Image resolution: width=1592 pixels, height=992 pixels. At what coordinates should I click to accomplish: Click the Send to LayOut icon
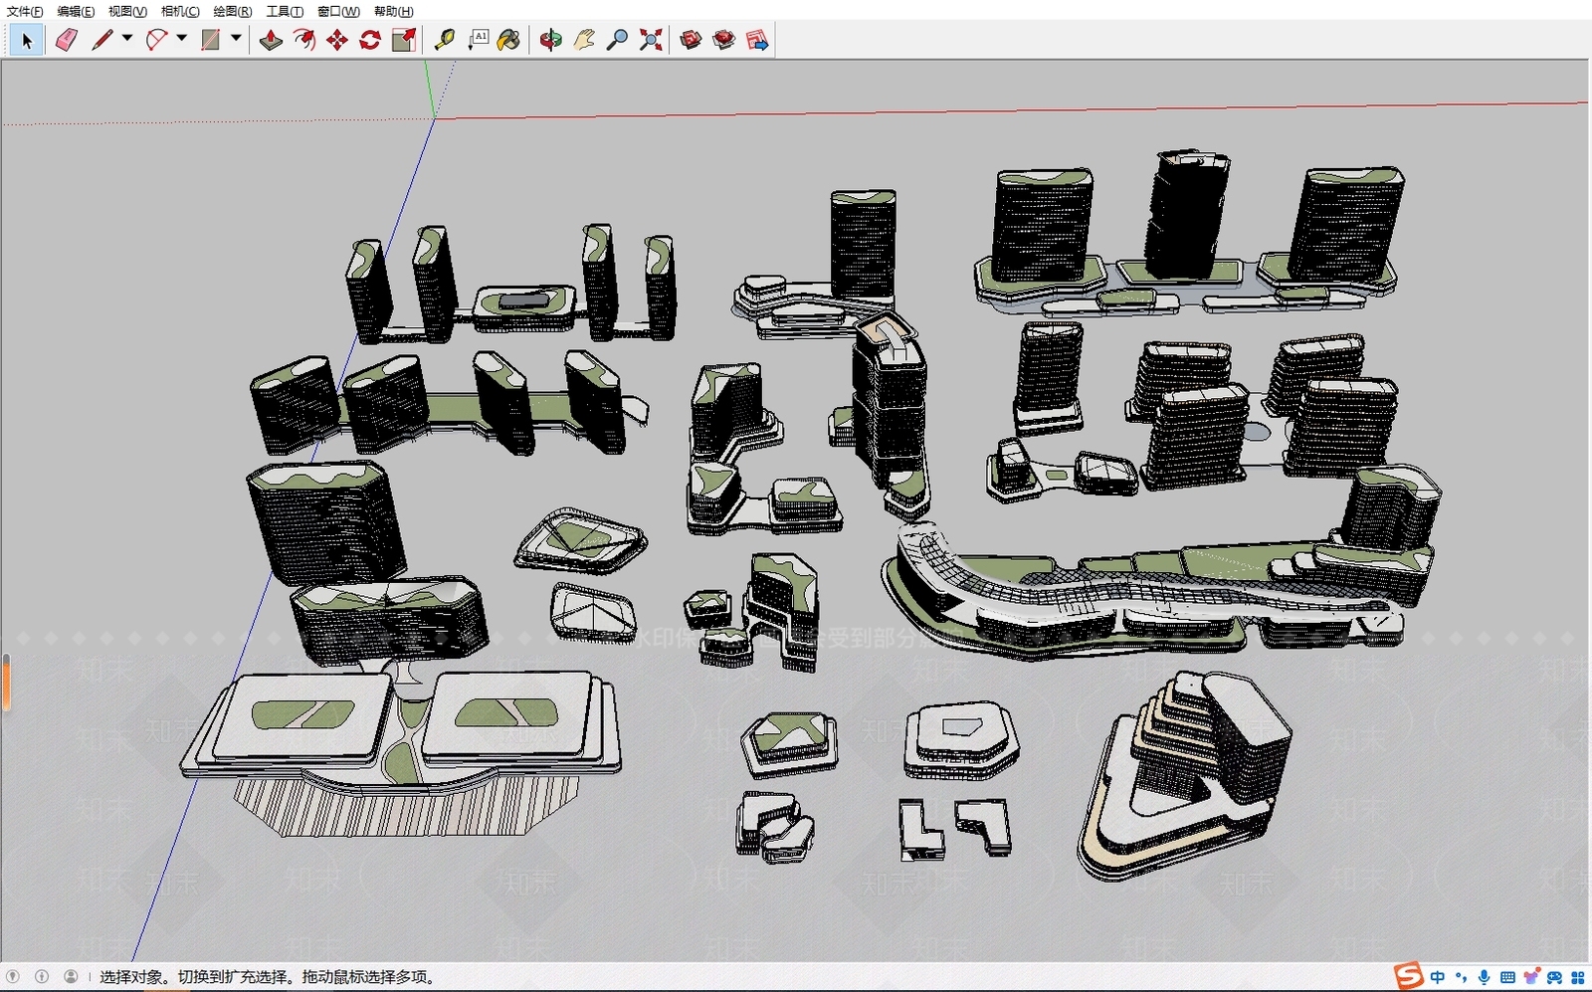pos(757,41)
